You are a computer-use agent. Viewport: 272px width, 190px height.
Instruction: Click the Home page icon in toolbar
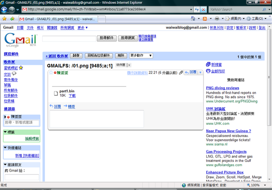193,19
